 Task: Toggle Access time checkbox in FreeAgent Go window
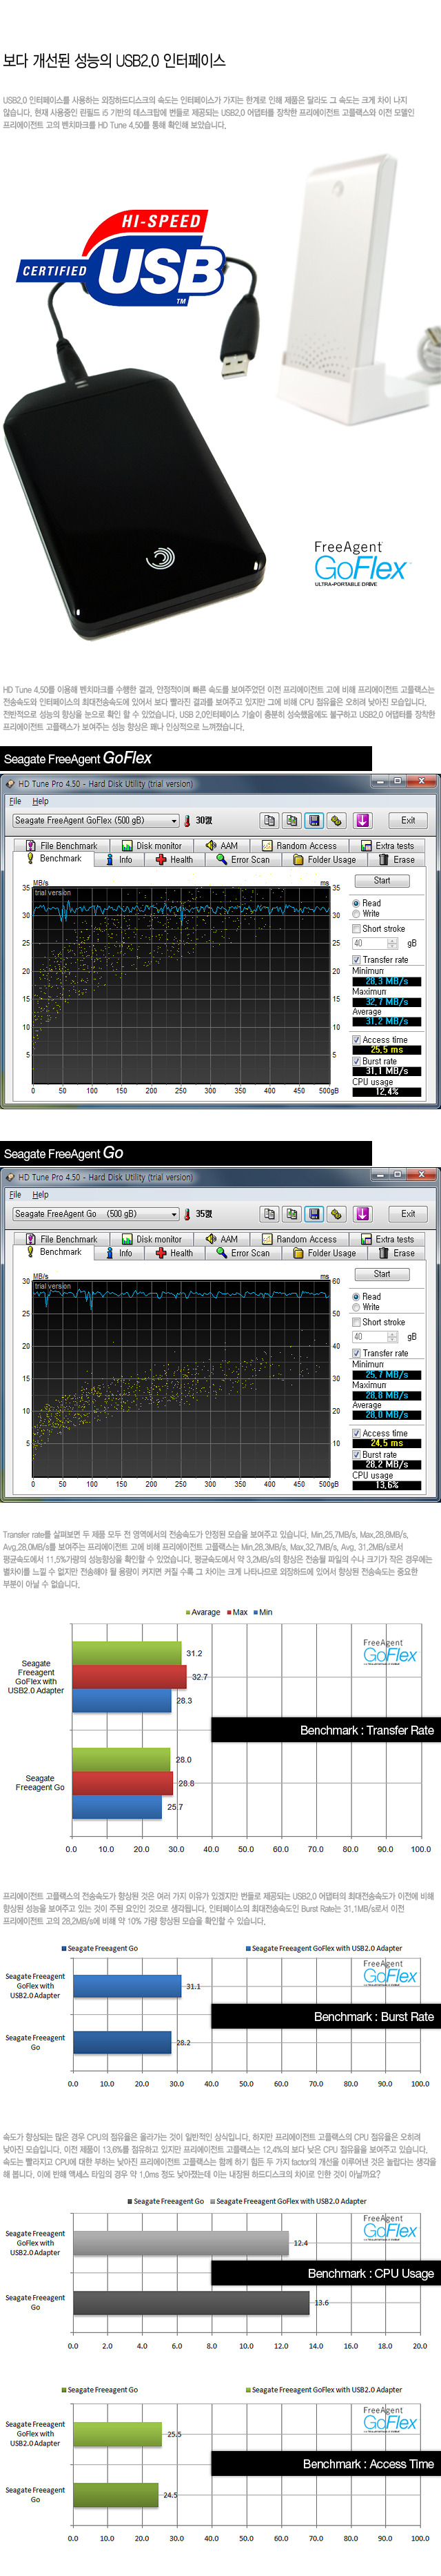pos(356,1433)
